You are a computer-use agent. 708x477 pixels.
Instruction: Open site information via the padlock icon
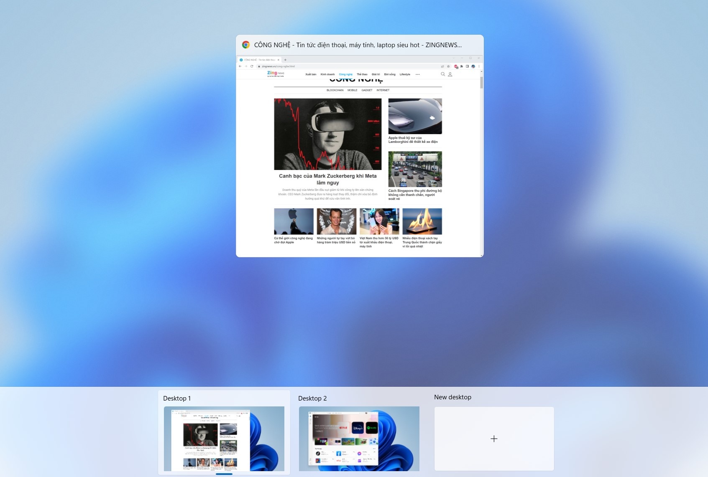[x=258, y=66]
